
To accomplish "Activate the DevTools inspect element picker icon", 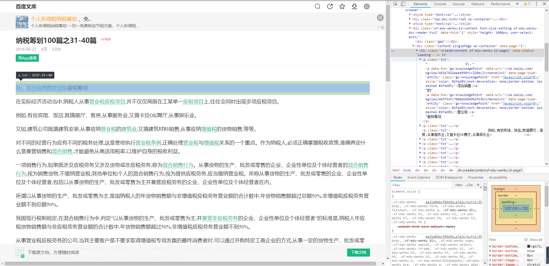I will coord(395,4).
